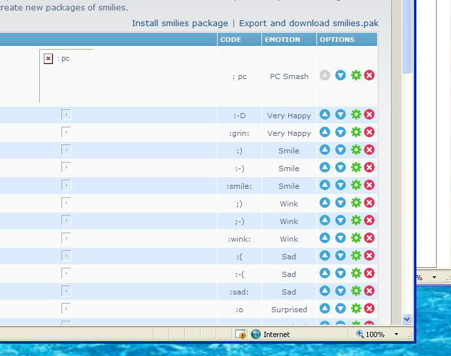Move the ': pc' PC Smash smiley down
Viewport: 451px width, 356px height.
click(x=341, y=75)
